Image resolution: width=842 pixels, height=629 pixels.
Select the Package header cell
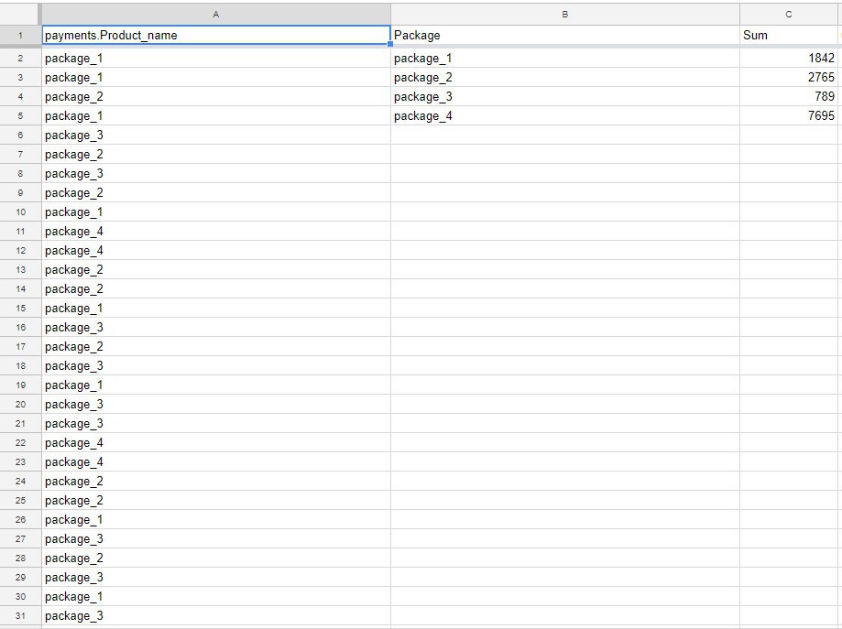(x=565, y=36)
